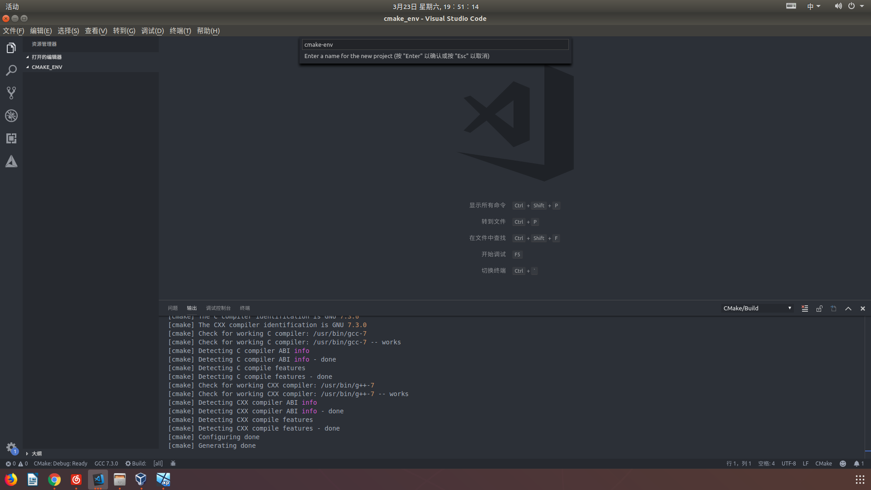The image size is (871, 490).
Task: Launch Google Chrome from the dock
Action: (54, 480)
